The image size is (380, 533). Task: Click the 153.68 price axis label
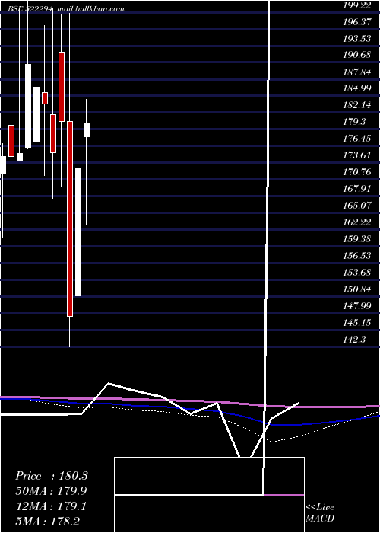point(357,273)
